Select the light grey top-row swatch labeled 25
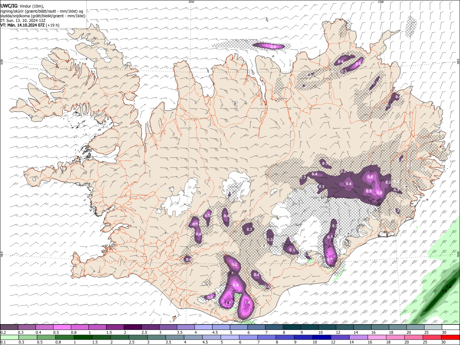Image resolution: width=460 pixels, height=345 pixels. (x=432, y=327)
